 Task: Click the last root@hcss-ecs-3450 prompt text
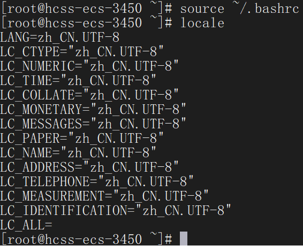(87, 239)
